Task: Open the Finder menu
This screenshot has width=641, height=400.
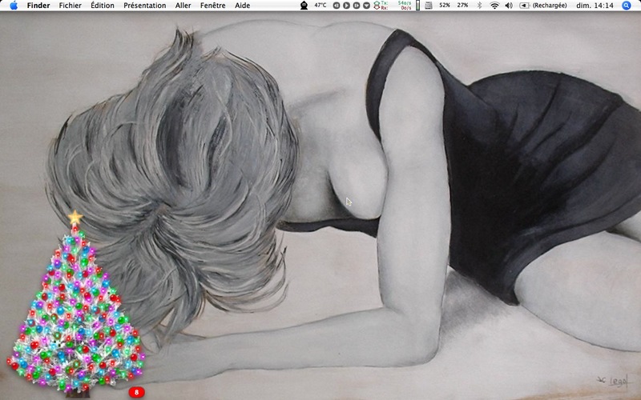Action: [x=38, y=6]
